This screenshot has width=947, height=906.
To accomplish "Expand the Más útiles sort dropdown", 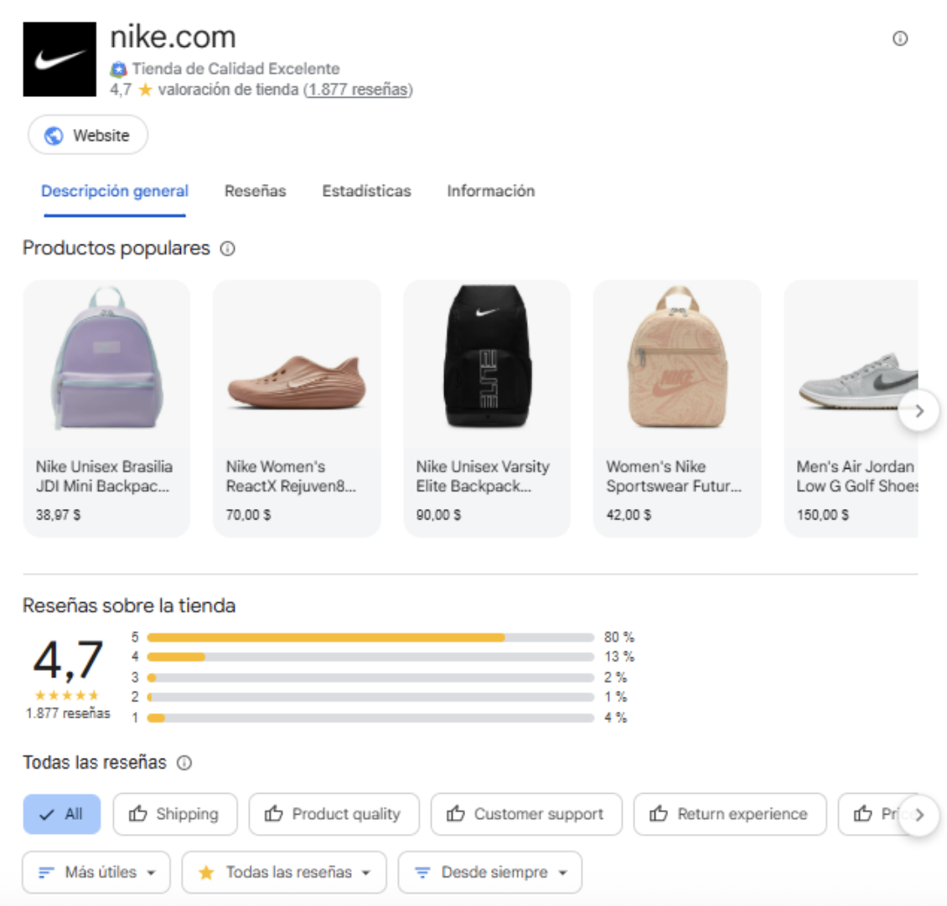I will click(x=96, y=873).
